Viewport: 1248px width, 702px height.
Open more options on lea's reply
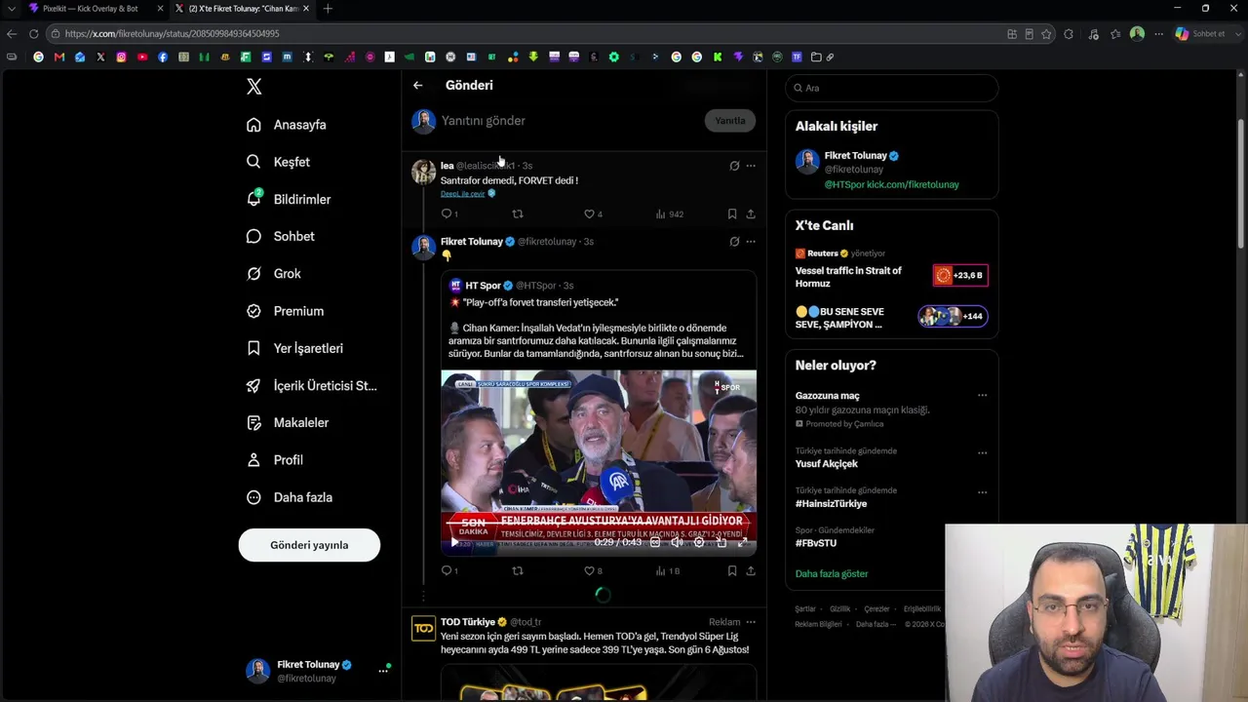(751, 166)
